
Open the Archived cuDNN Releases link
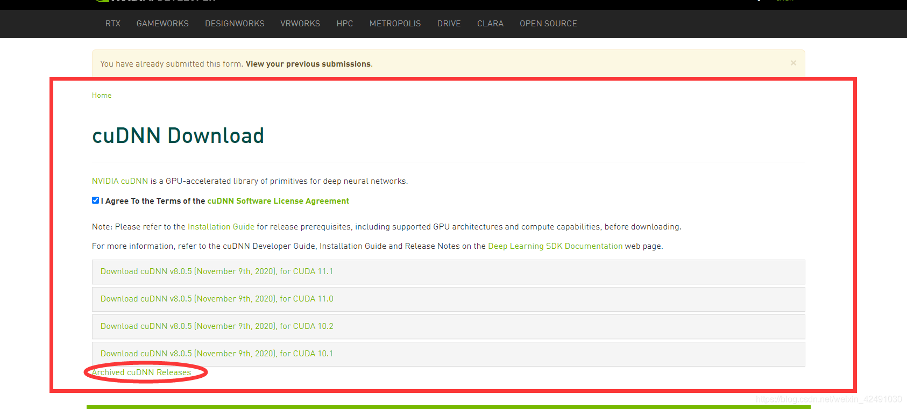(141, 372)
